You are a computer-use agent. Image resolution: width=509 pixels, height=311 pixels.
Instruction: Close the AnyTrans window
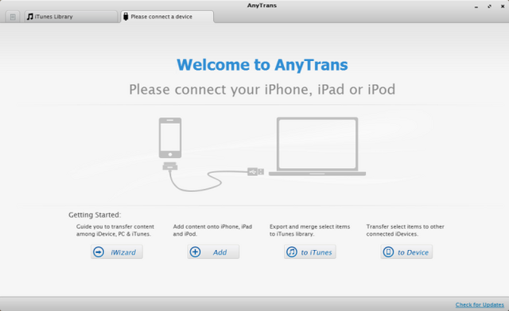(x=503, y=6)
